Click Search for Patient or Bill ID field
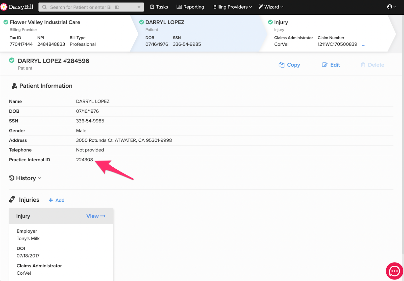This screenshot has width=404, height=281. coord(91,7)
